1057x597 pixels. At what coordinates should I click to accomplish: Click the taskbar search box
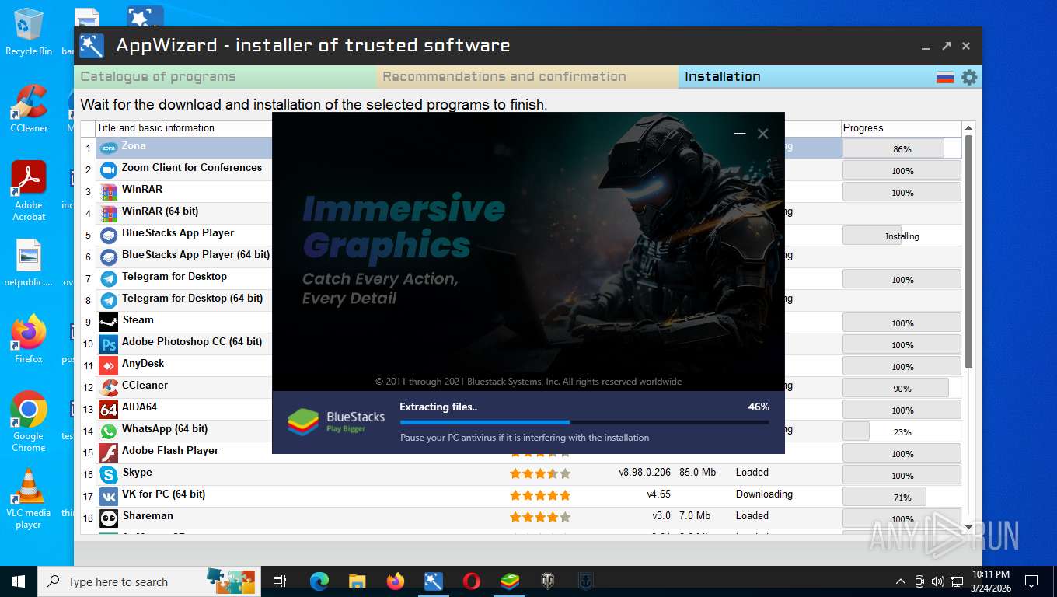coord(148,581)
